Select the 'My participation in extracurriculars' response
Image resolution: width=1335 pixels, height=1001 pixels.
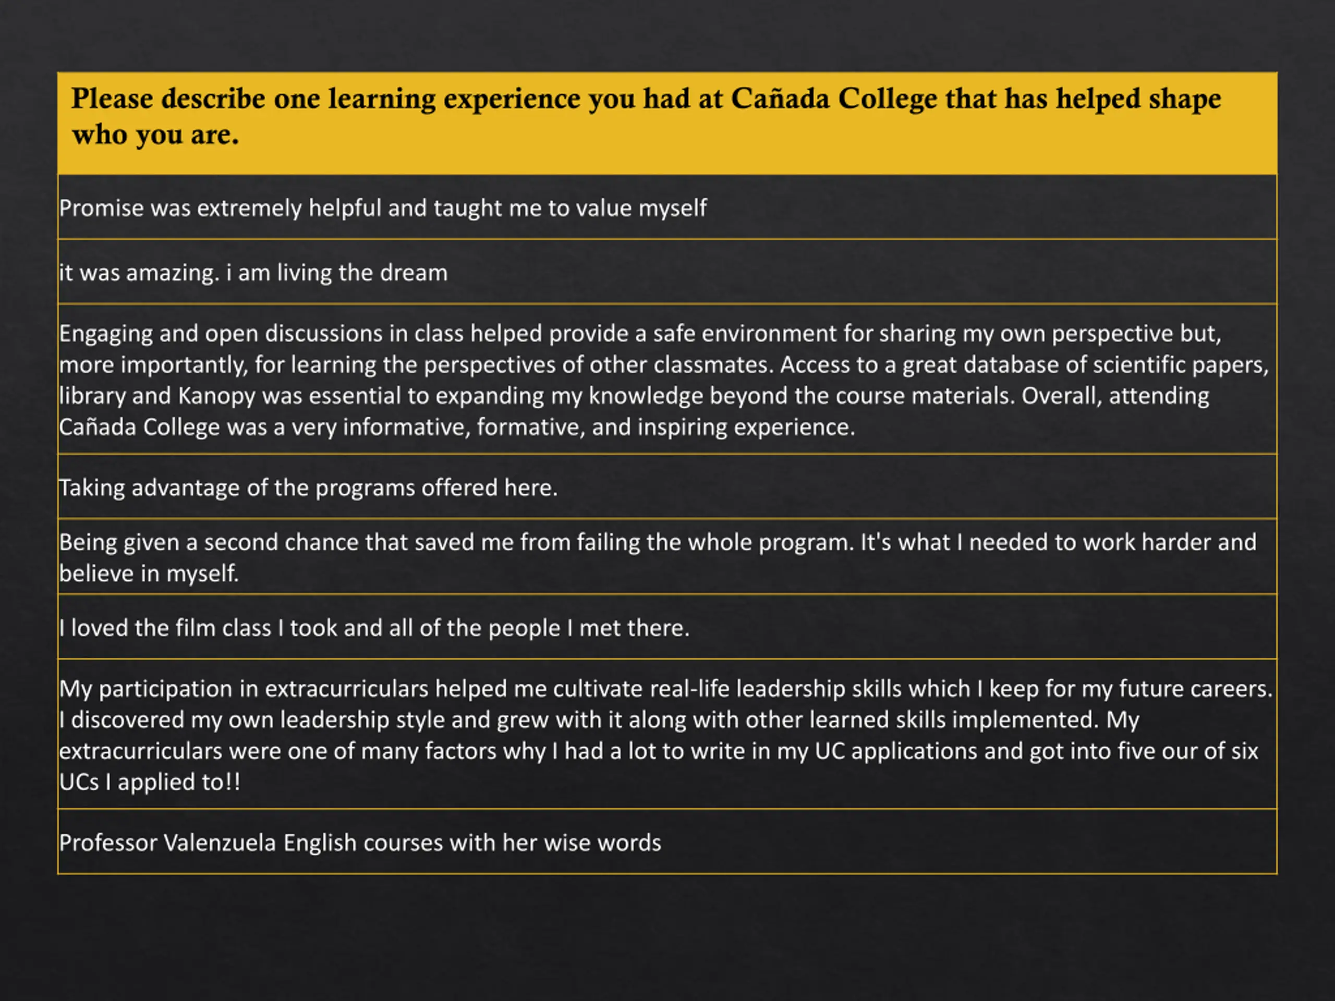coord(667,734)
